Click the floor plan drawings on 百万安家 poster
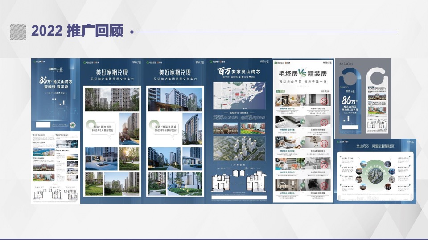Image resolution: width=428 pixels, height=240 pixels. coord(239,180)
